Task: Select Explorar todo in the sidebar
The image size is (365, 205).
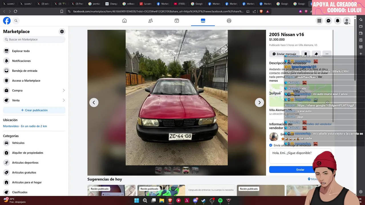Action: [x=34, y=51]
